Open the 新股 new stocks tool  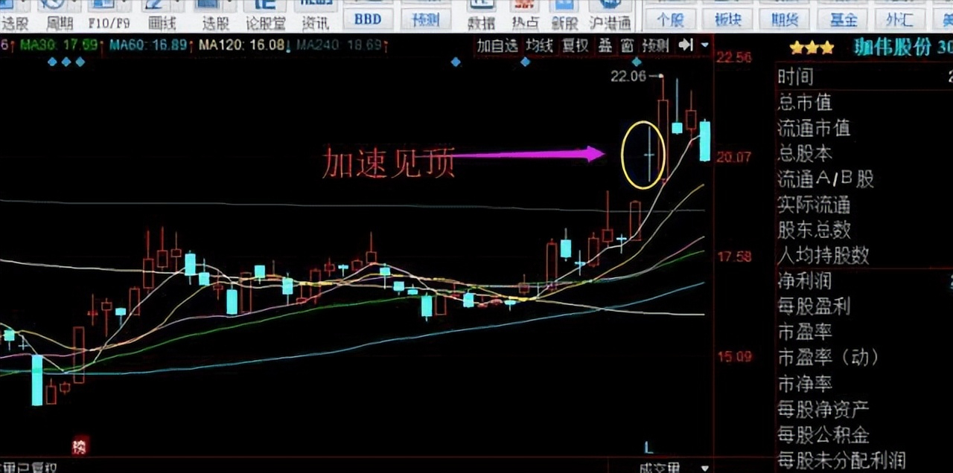(x=566, y=15)
